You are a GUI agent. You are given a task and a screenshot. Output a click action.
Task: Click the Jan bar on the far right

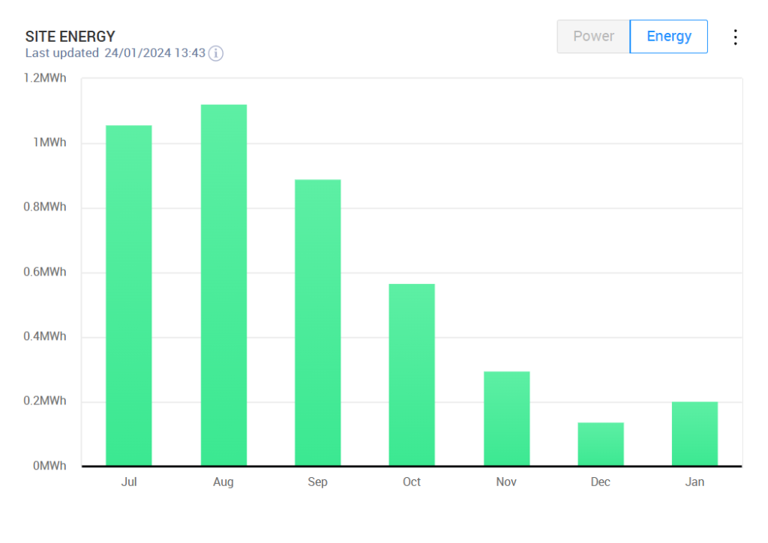(x=694, y=434)
